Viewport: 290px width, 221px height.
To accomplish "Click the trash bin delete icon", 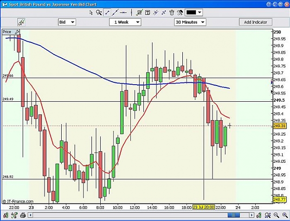I will [172, 12].
